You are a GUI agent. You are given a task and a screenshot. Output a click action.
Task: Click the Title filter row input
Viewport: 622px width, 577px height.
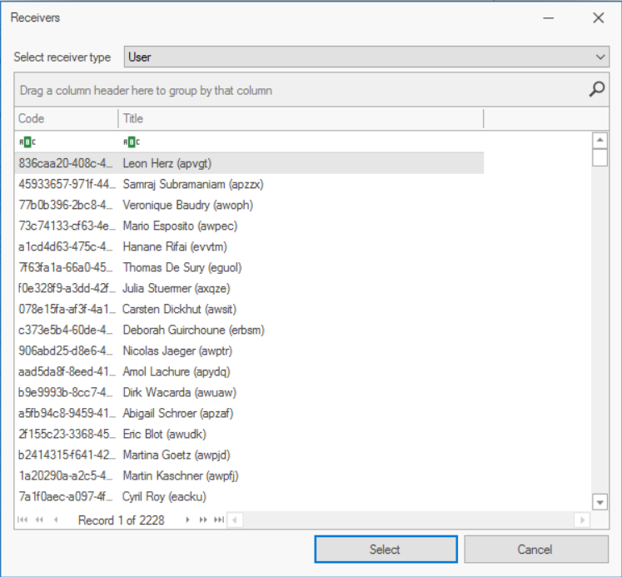pyautogui.click(x=301, y=142)
